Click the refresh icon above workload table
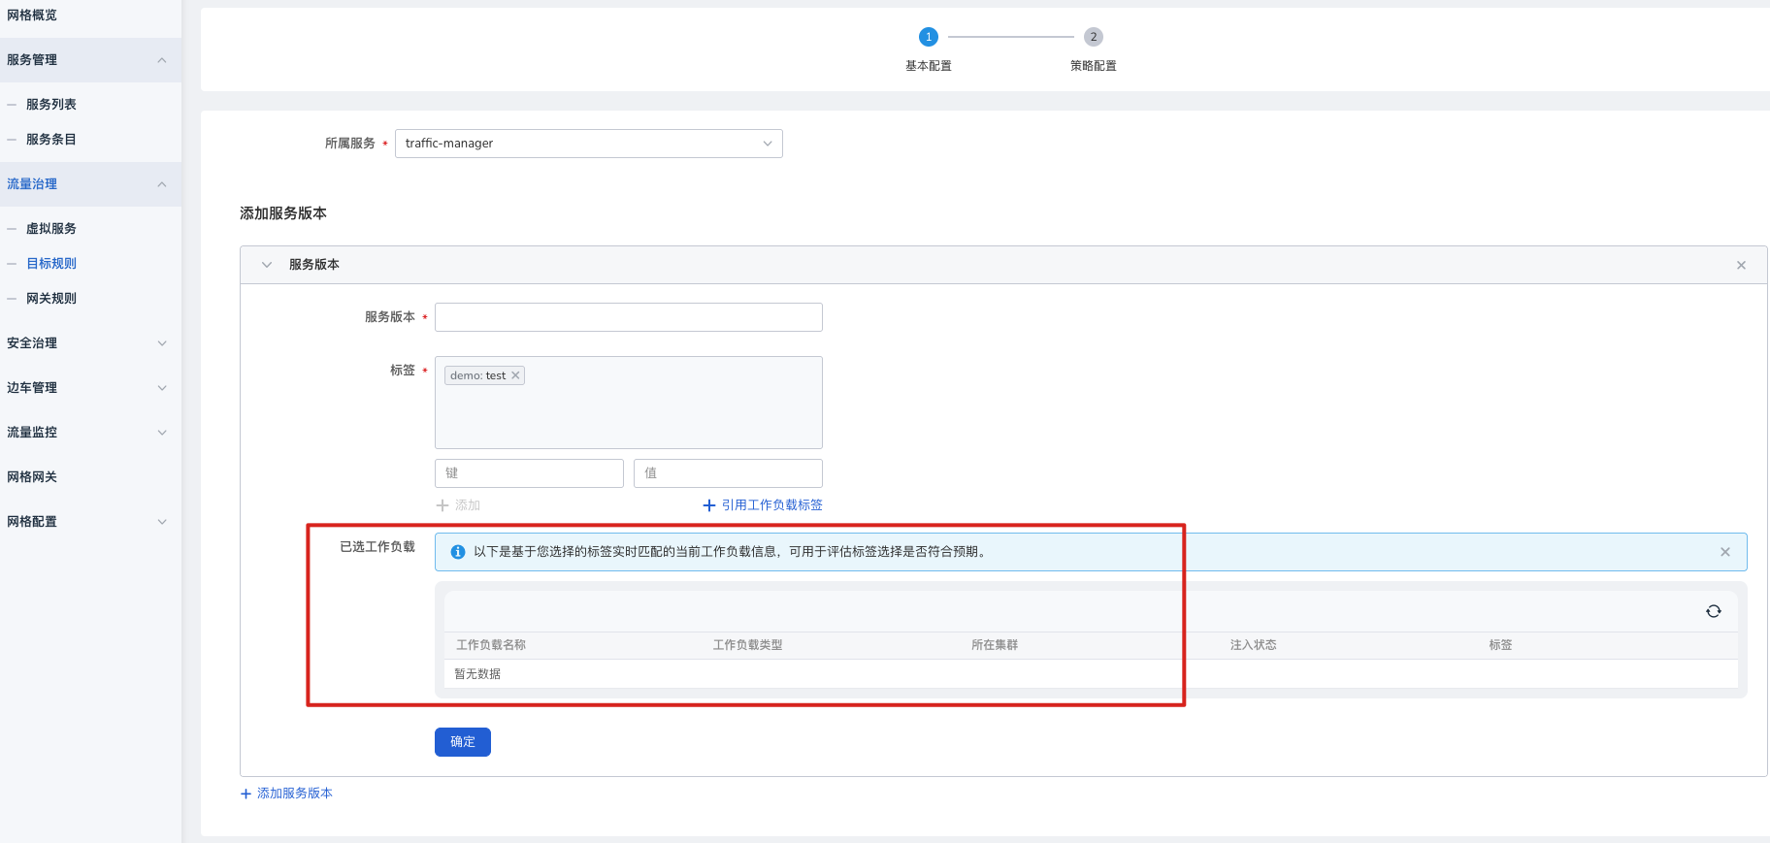The width and height of the screenshot is (1770, 843). pos(1713,611)
